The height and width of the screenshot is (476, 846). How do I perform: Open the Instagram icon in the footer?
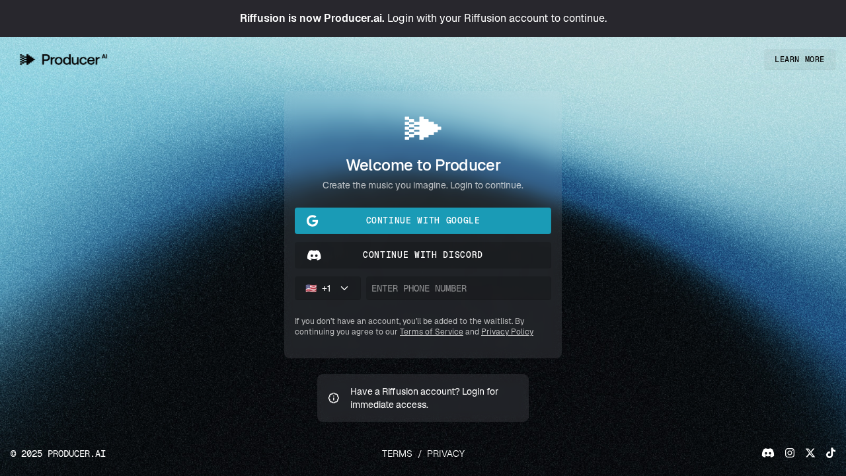tap(790, 453)
